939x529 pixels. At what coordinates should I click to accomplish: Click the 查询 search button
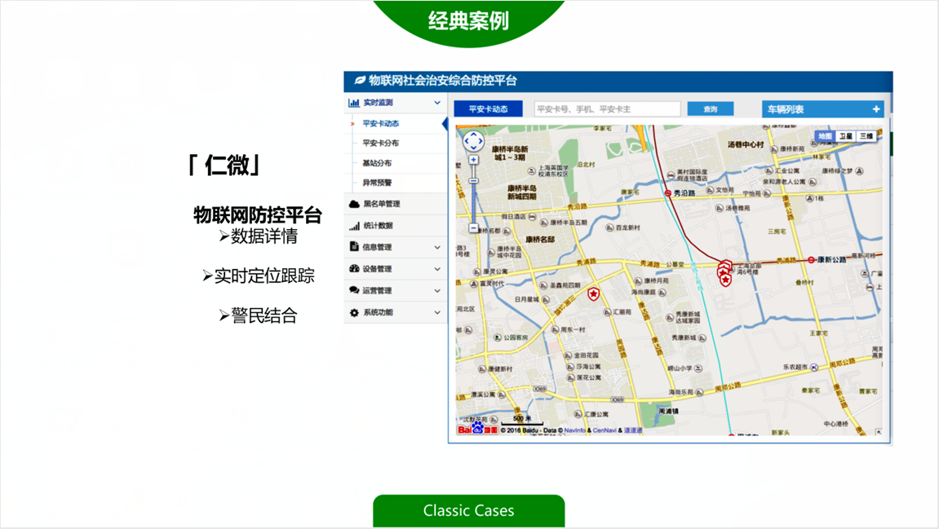(710, 108)
